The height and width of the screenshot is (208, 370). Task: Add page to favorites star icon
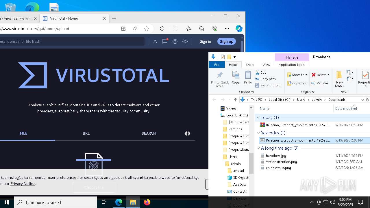147,29
